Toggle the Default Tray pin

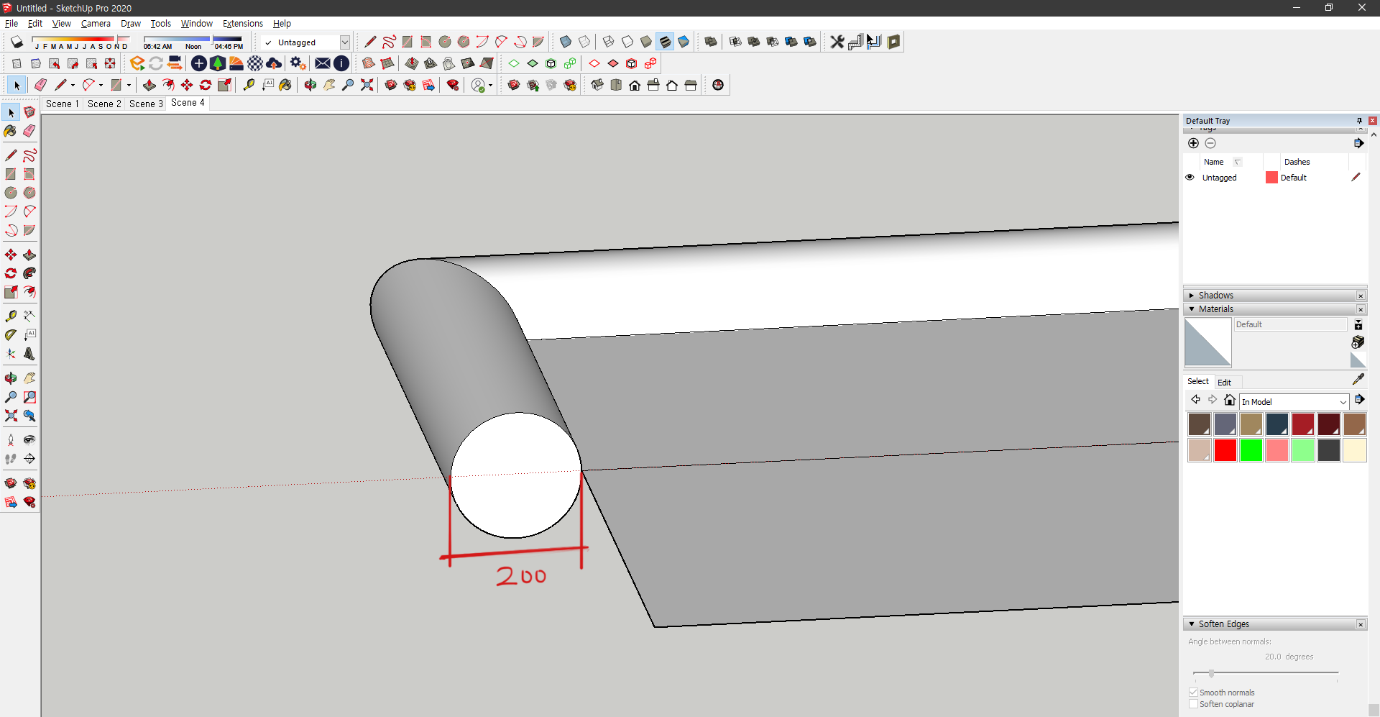1359,121
